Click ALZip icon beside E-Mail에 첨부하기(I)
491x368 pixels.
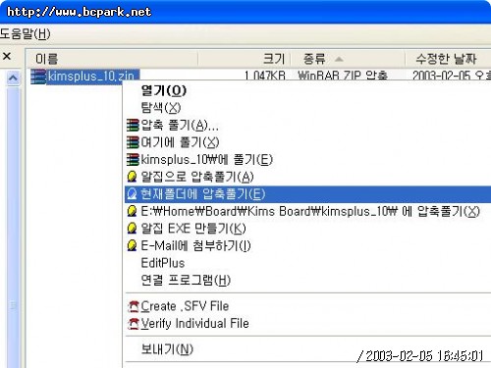132,245
